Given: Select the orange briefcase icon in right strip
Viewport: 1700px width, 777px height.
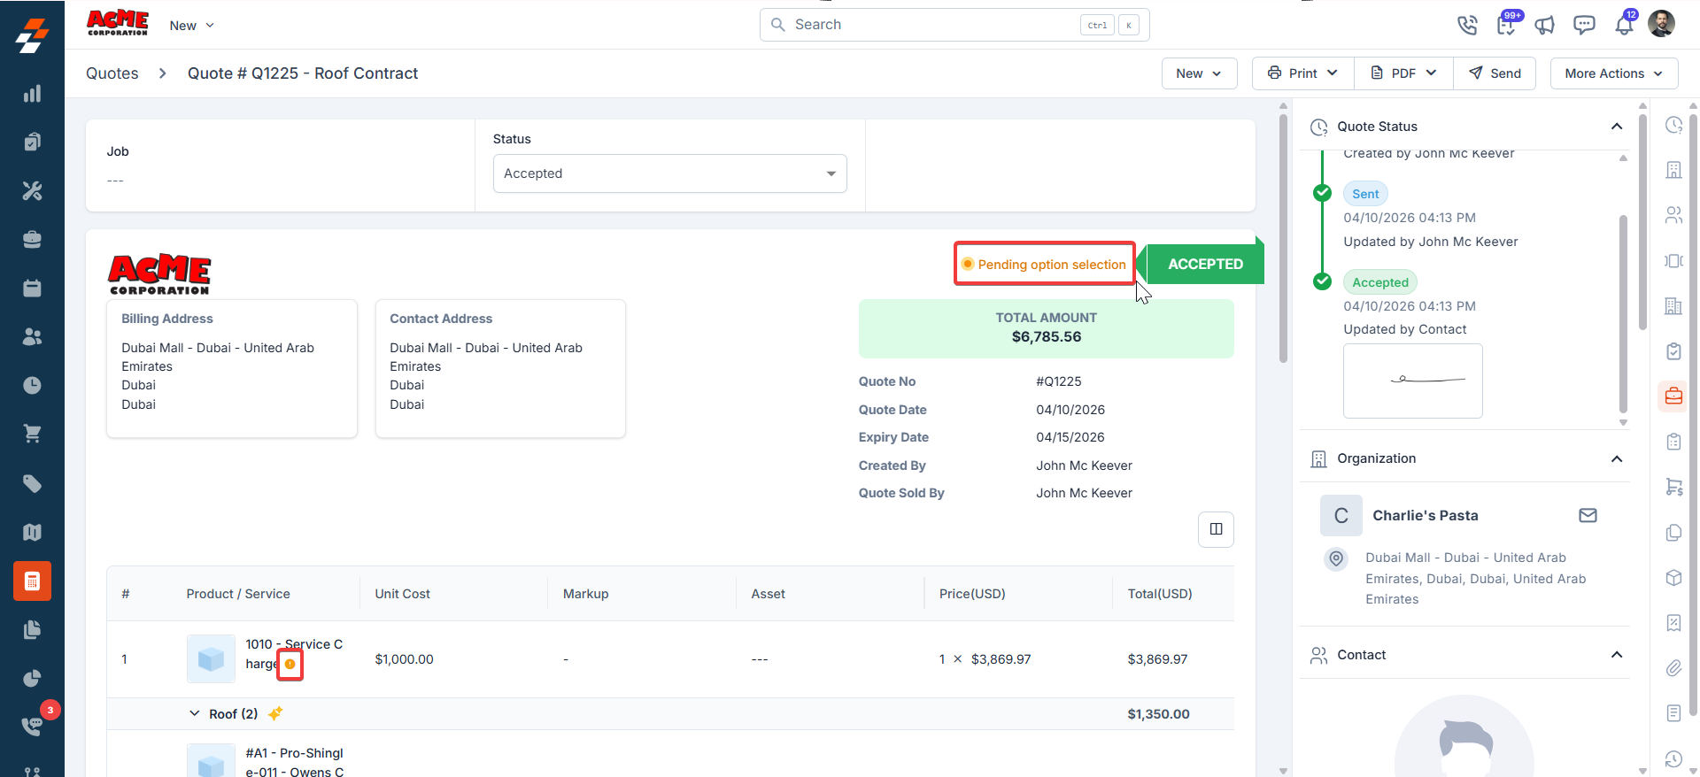Looking at the screenshot, I should point(1673,396).
